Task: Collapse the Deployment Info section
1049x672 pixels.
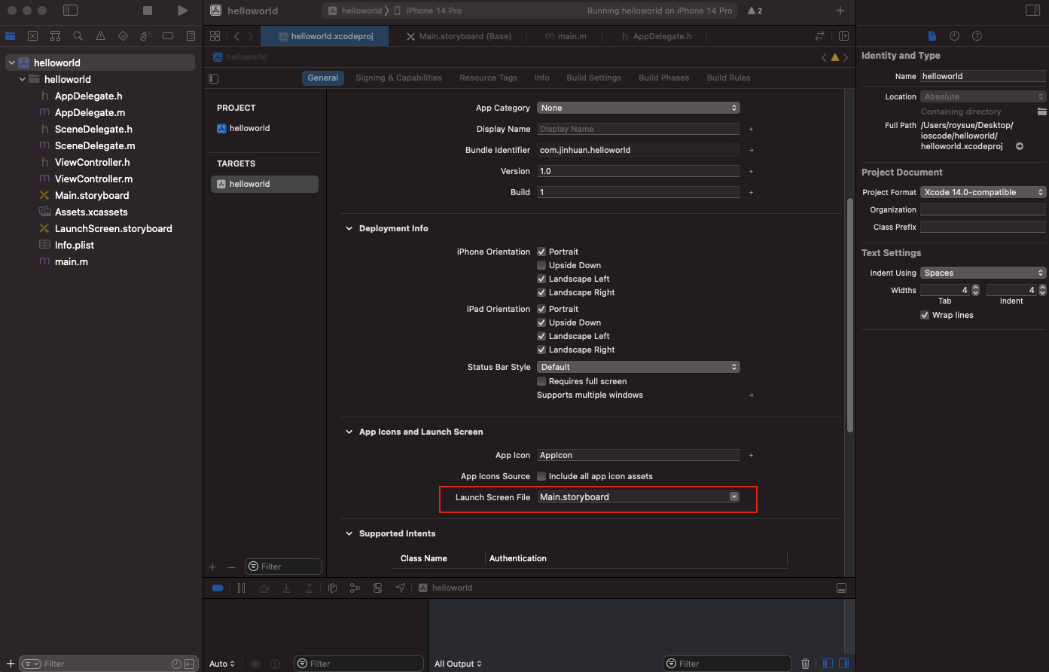Action: 349,228
